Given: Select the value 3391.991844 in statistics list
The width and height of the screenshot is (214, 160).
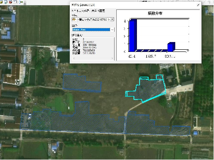Looking at the screenshot, I should (x=90, y=45).
